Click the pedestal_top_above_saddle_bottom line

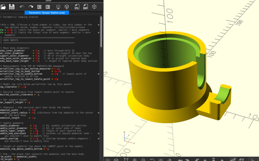[25, 149]
